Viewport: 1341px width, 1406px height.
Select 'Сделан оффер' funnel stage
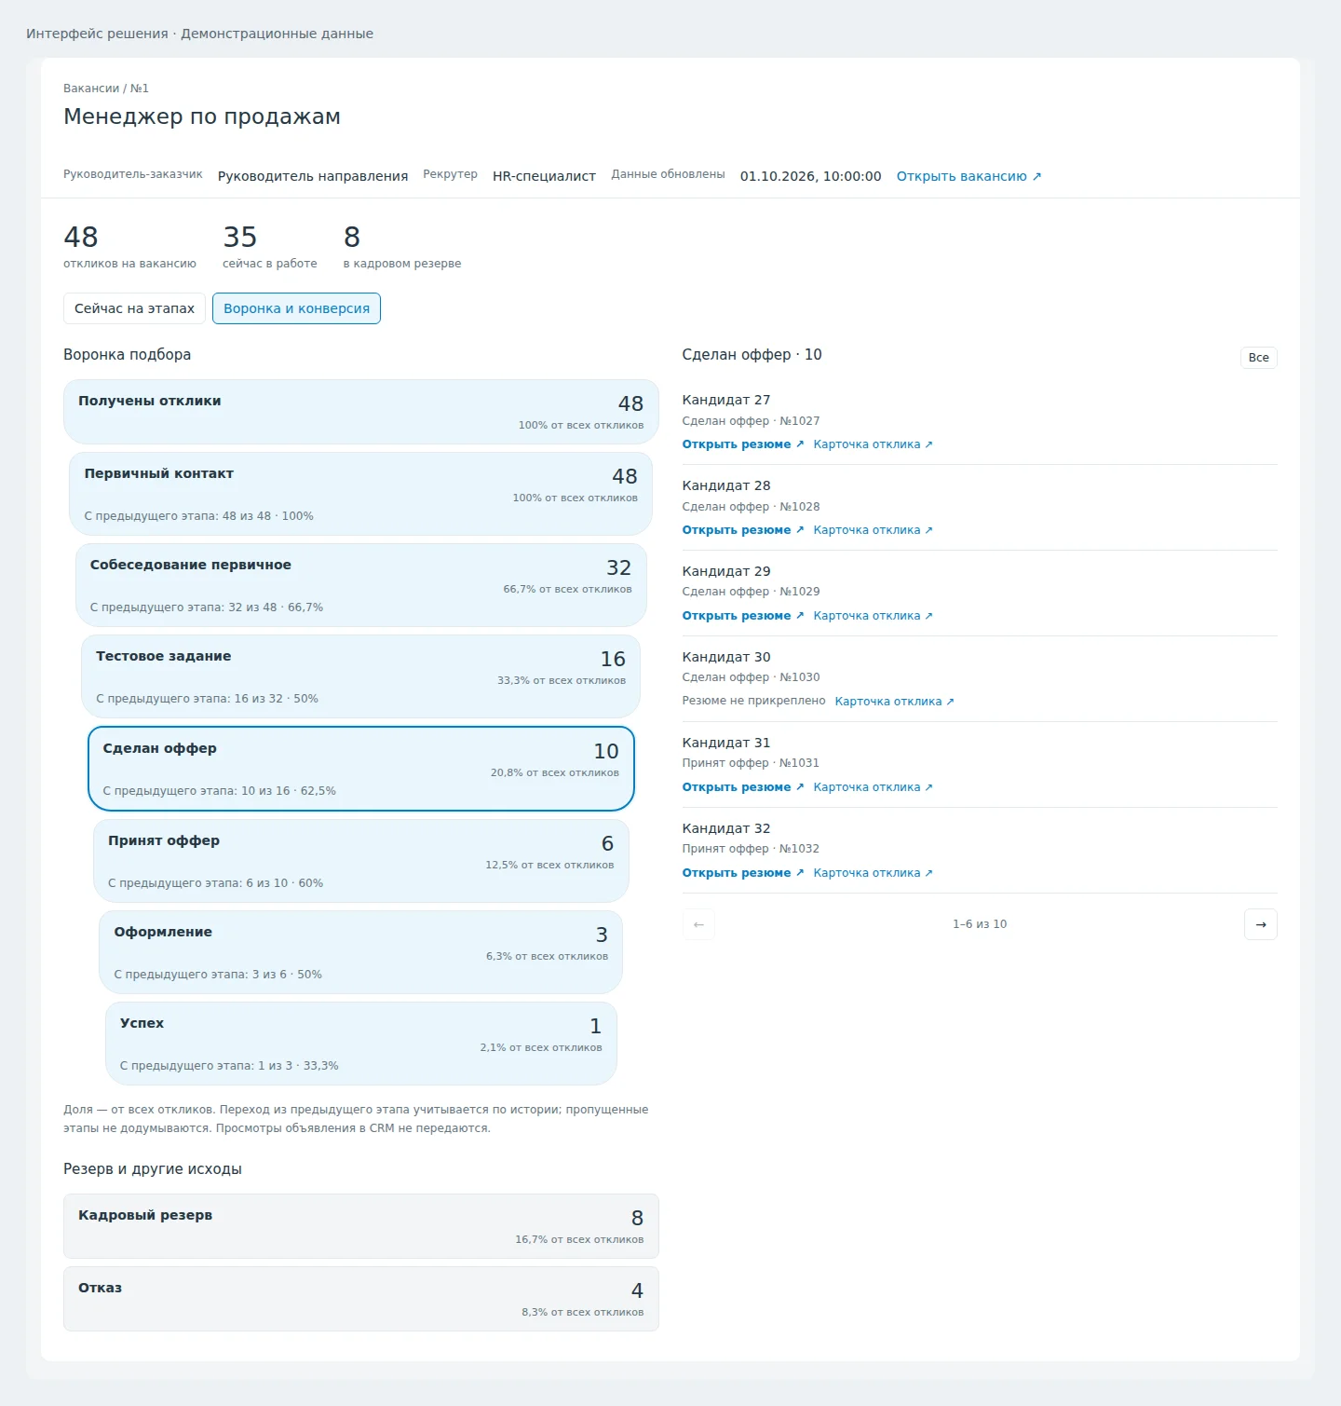coord(361,769)
